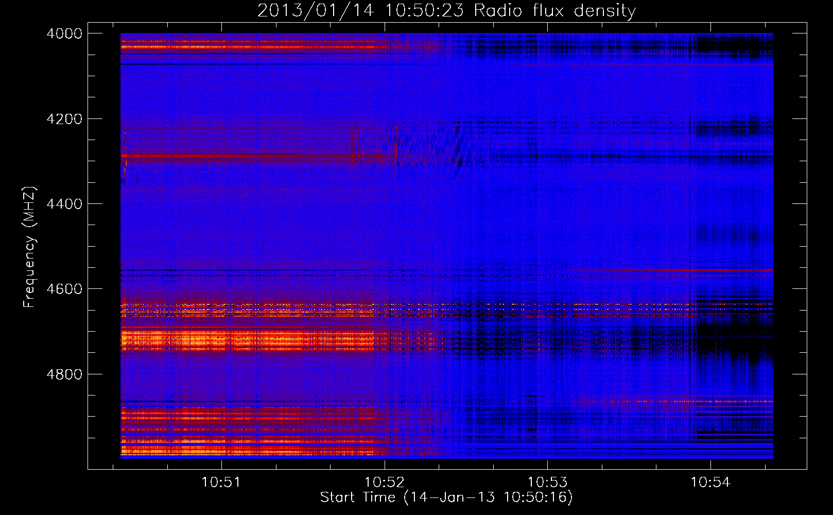
Task: Click the plot title 'Radio flux density'
Action: [x=555, y=11]
